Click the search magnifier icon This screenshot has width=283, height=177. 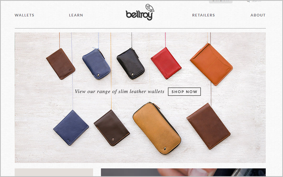click(x=248, y=1)
